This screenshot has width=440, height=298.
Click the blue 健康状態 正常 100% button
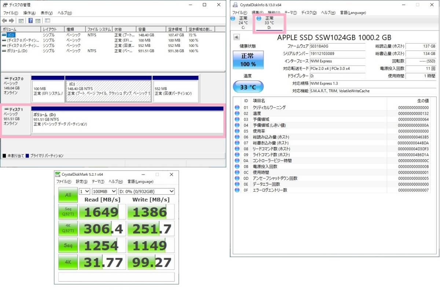click(x=248, y=60)
